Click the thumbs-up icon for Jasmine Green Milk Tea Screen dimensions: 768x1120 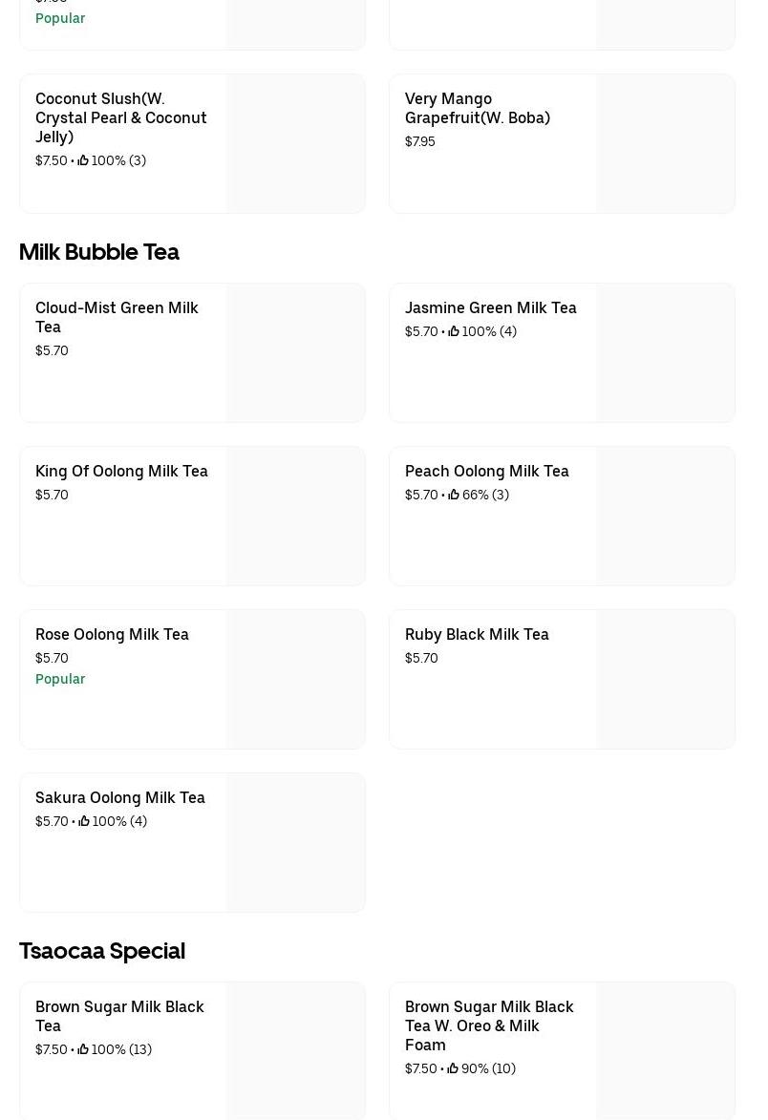pyautogui.click(x=454, y=331)
